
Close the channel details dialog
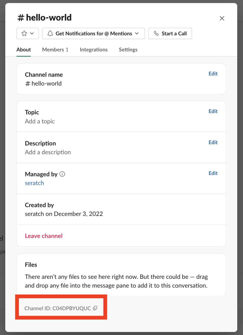(222, 18)
